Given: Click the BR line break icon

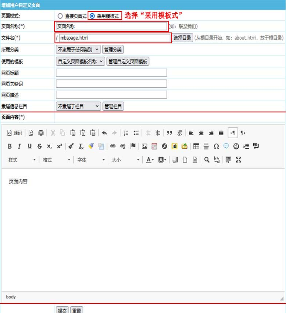Looking at the screenshot, I should [256, 147].
